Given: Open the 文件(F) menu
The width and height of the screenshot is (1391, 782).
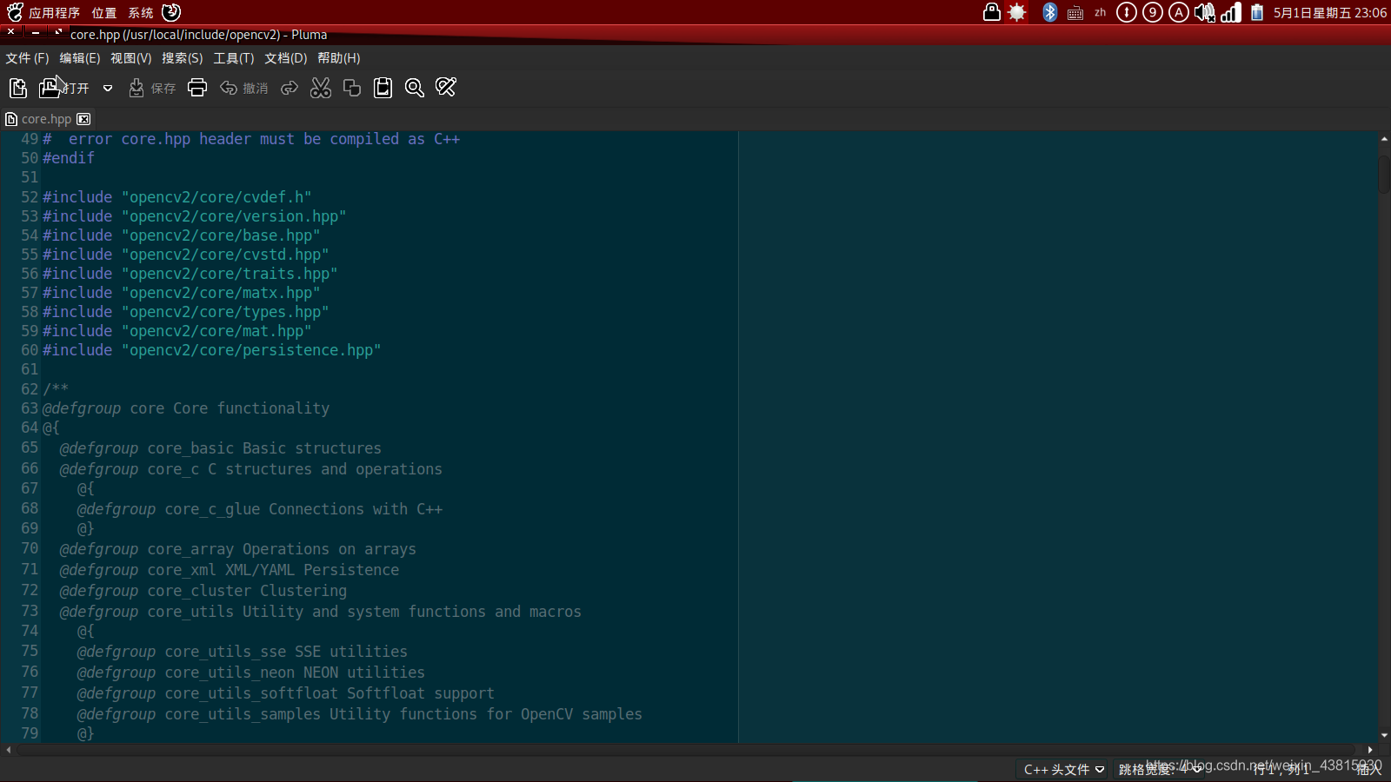Looking at the screenshot, I should (x=27, y=58).
